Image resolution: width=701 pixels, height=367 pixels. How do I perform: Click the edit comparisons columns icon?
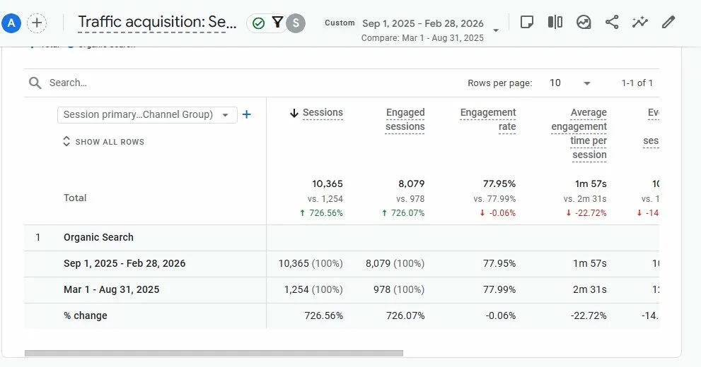tap(555, 22)
